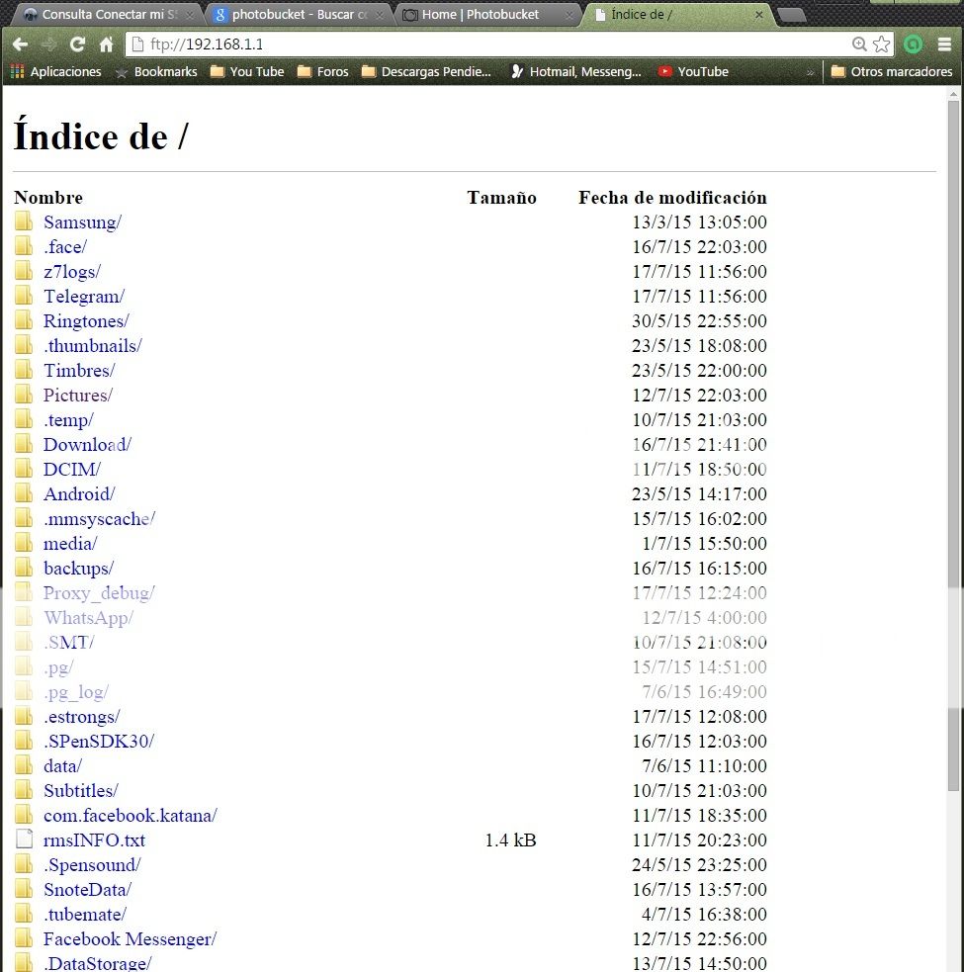Click the zoom magnifier icon in address bar
This screenshot has height=972, width=964.
tap(859, 44)
